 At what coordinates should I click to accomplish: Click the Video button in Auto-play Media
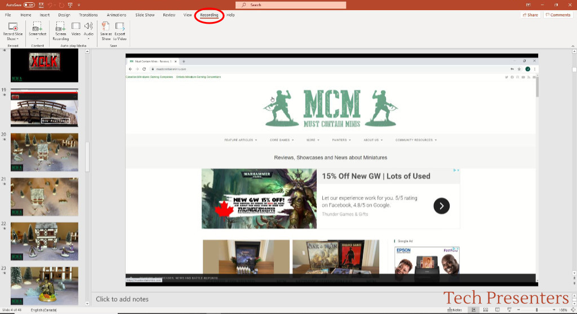[x=76, y=29]
